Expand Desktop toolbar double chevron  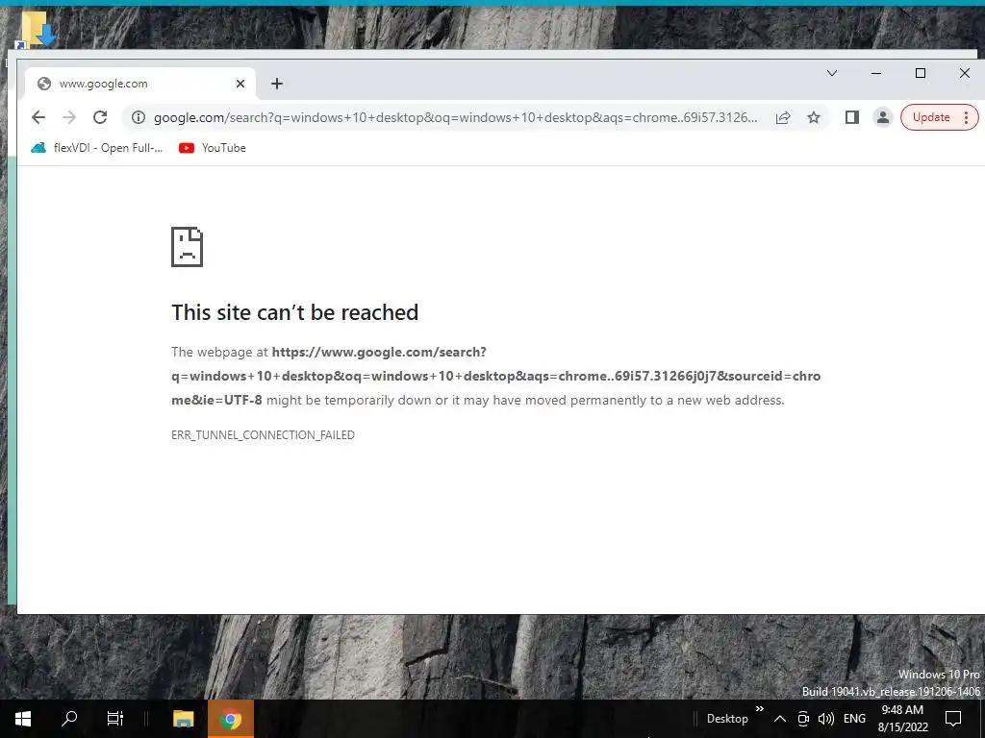[x=760, y=709]
